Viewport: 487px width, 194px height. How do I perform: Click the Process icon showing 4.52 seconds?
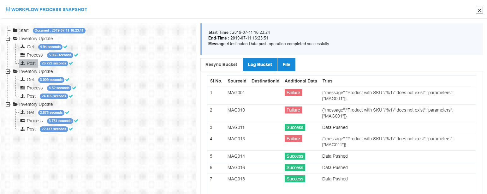coord(22,88)
